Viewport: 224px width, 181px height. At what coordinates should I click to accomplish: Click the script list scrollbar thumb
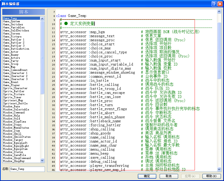(x=42, y=57)
